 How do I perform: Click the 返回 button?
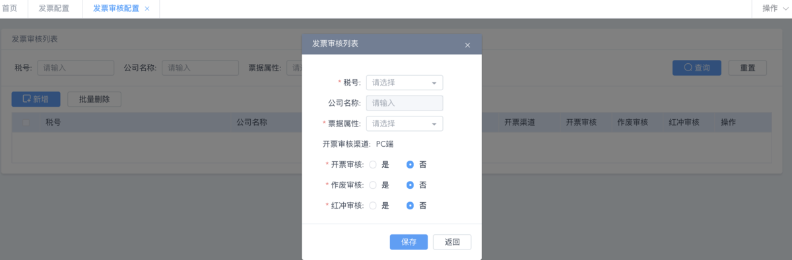[x=452, y=242]
